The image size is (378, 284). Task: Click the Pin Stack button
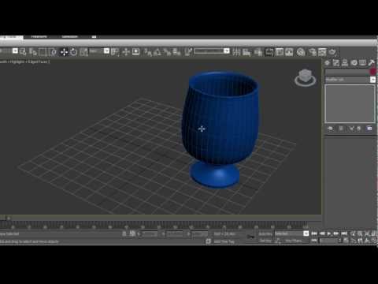point(331,129)
